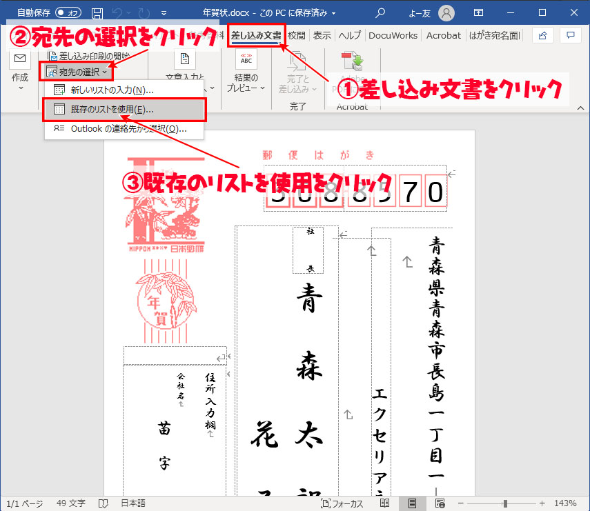Image resolution: width=590 pixels, height=511 pixels.
Task: Open the saved location dropdown next to file name
Action: [x=333, y=13]
